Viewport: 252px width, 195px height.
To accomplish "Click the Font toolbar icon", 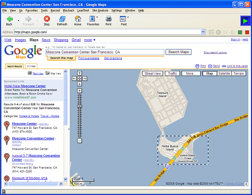I will click(x=123, y=19).
